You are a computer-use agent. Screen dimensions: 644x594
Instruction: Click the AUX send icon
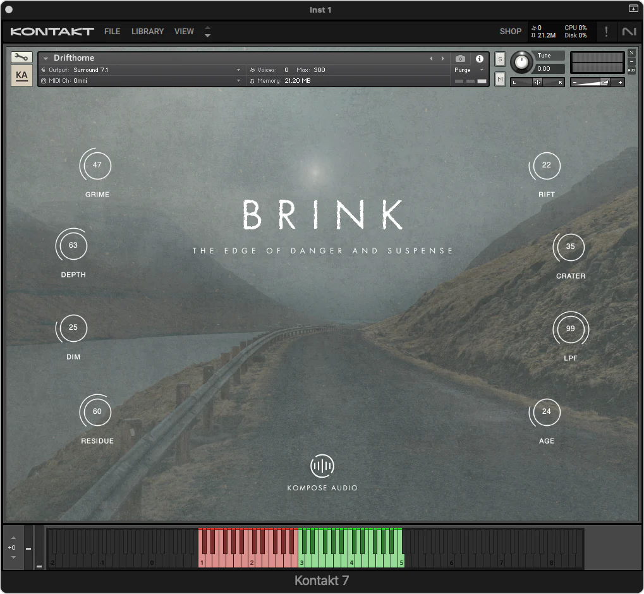click(x=631, y=70)
